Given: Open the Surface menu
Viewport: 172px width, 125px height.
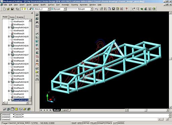Looking at the screenshot, I should click(x=51, y=5).
